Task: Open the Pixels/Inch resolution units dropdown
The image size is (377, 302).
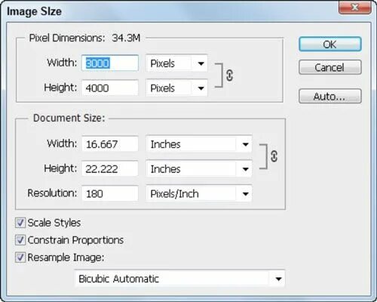Action: pos(199,193)
